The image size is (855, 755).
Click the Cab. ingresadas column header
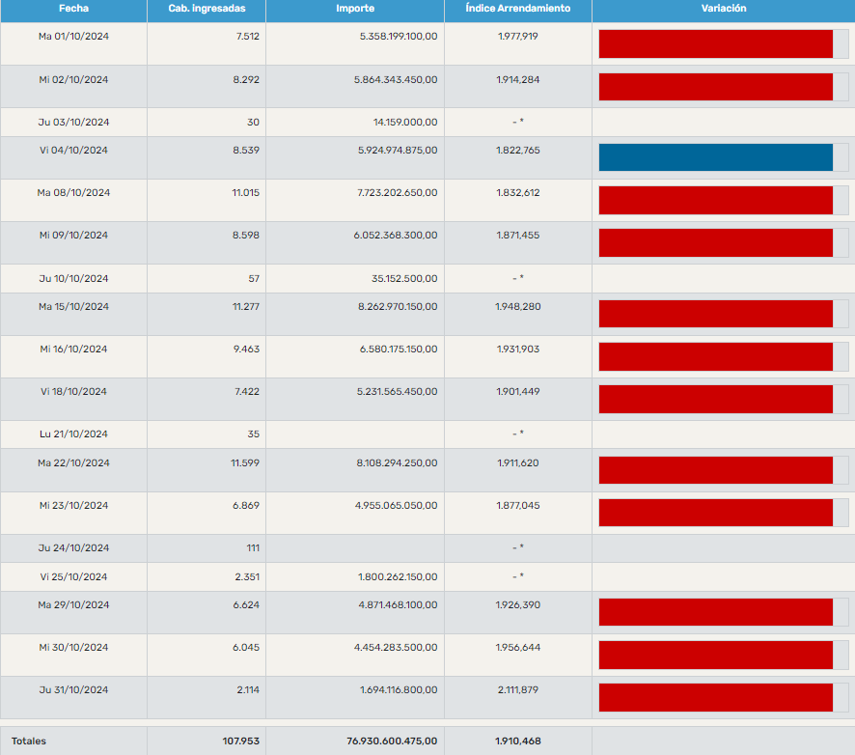[x=207, y=9]
